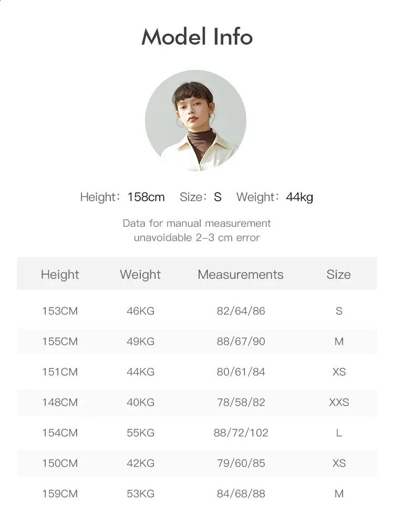
Task: Click the model height value 158cm
Action: tap(146, 197)
